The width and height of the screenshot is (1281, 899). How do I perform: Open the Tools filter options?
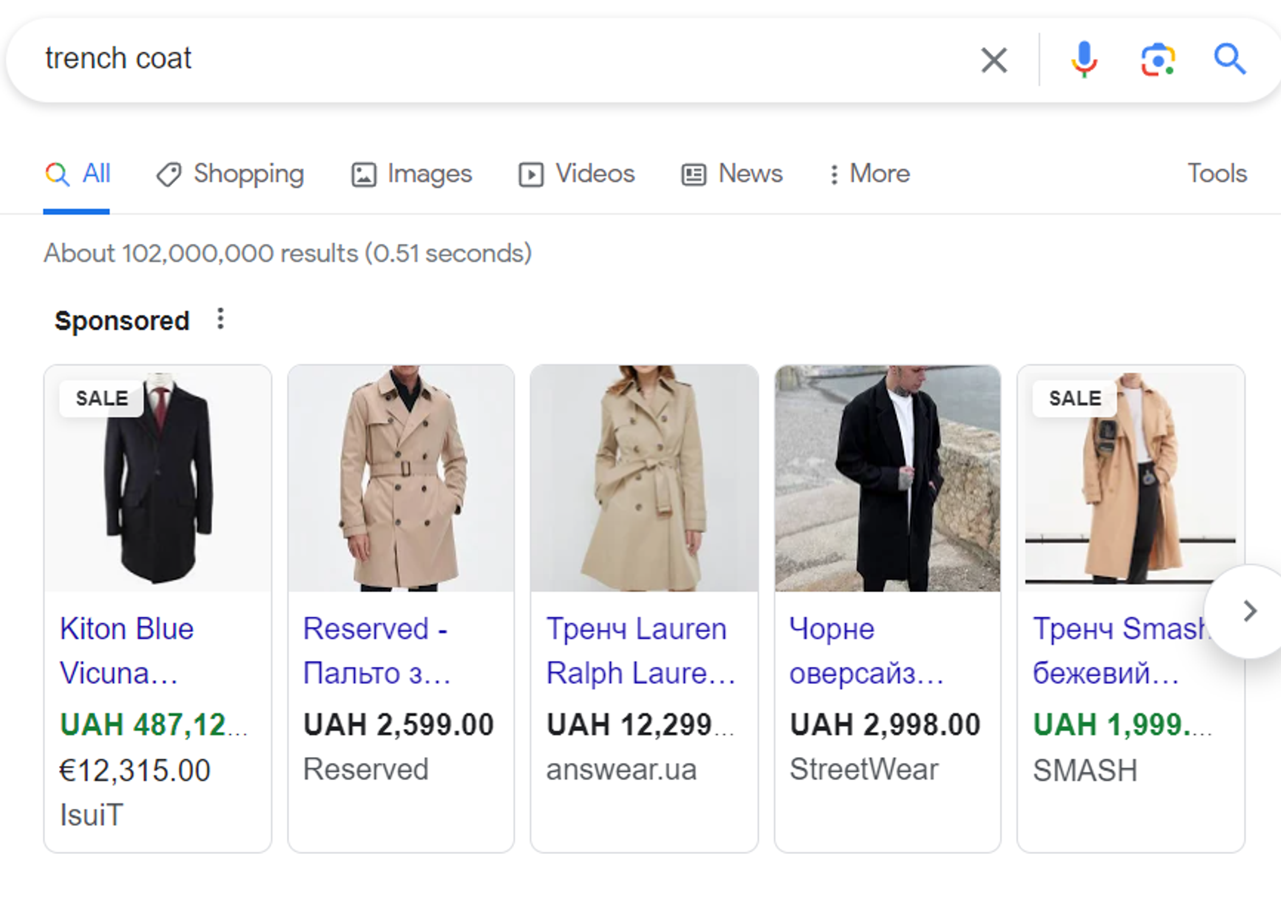click(x=1217, y=174)
